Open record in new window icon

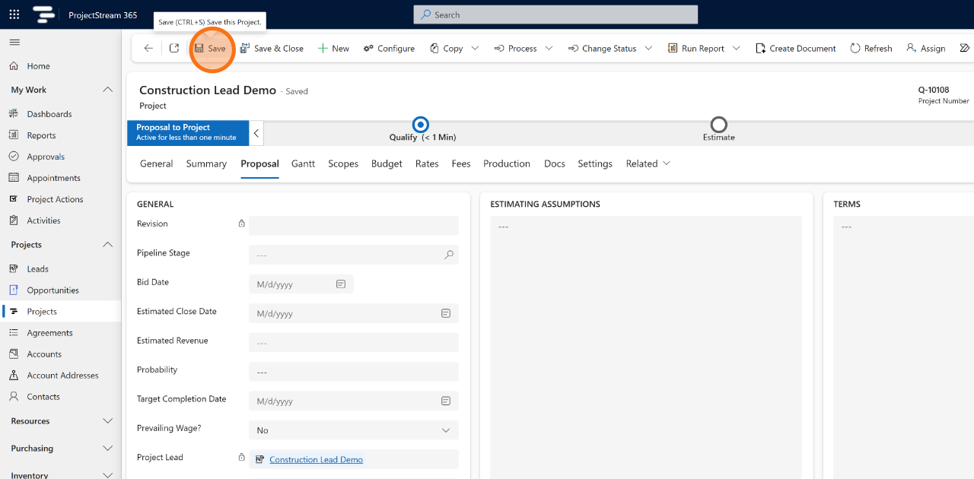(174, 48)
